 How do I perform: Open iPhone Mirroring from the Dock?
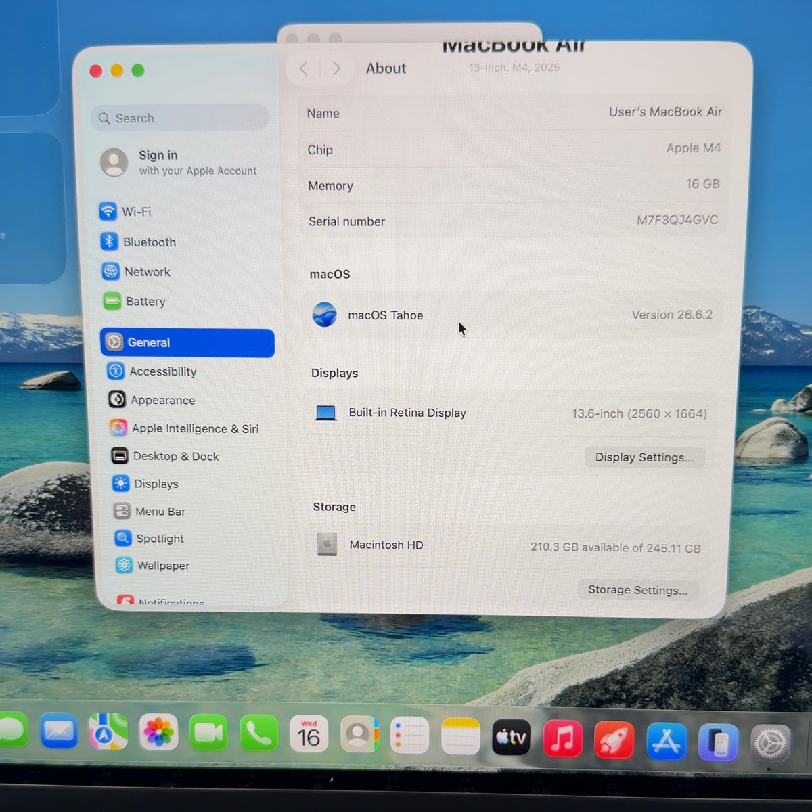718,742
